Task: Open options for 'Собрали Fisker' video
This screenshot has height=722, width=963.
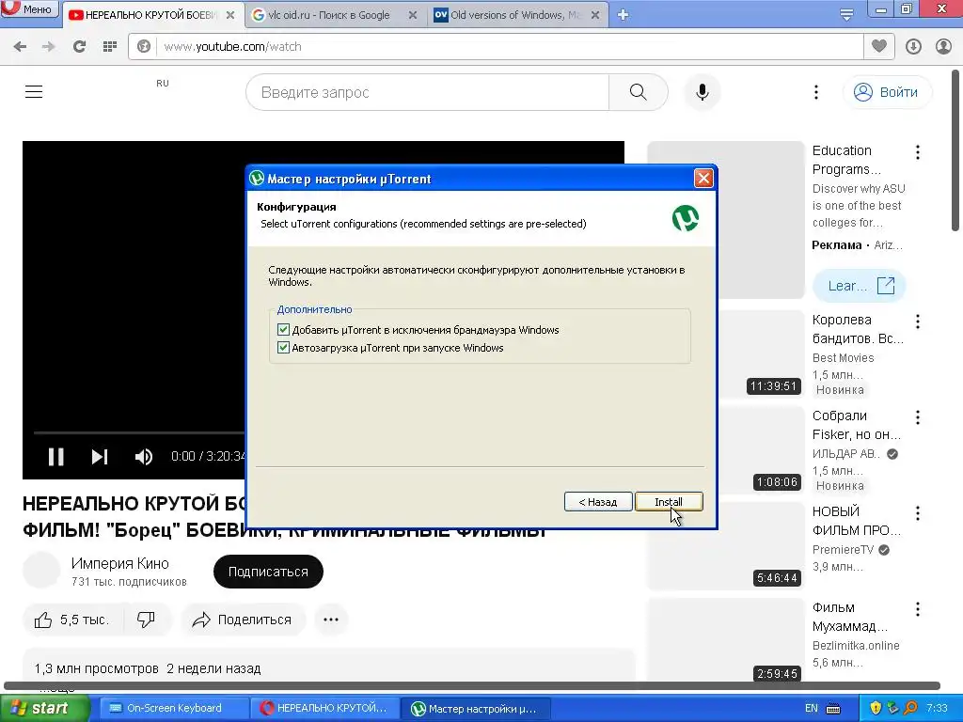Action: tap(918, 417)
